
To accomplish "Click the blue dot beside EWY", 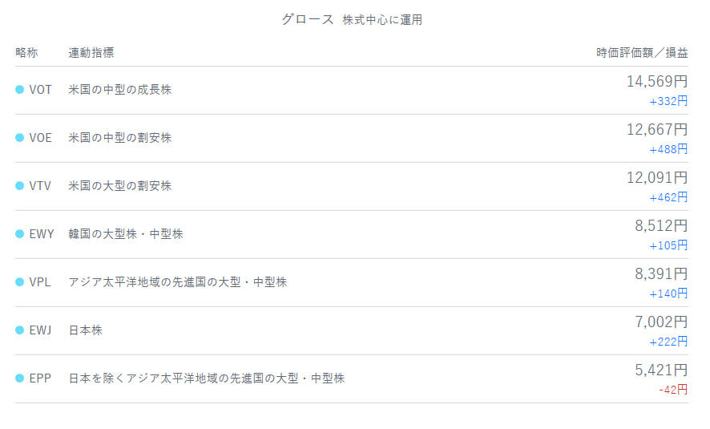I will [x=19, y=234].
